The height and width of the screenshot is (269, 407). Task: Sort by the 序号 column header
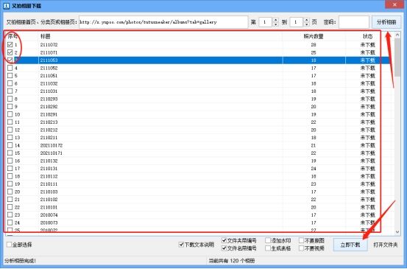click(13, 36)
